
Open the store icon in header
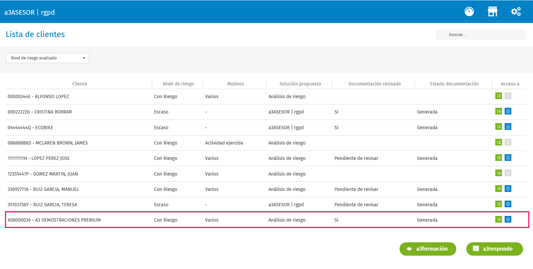pos(493,12)
